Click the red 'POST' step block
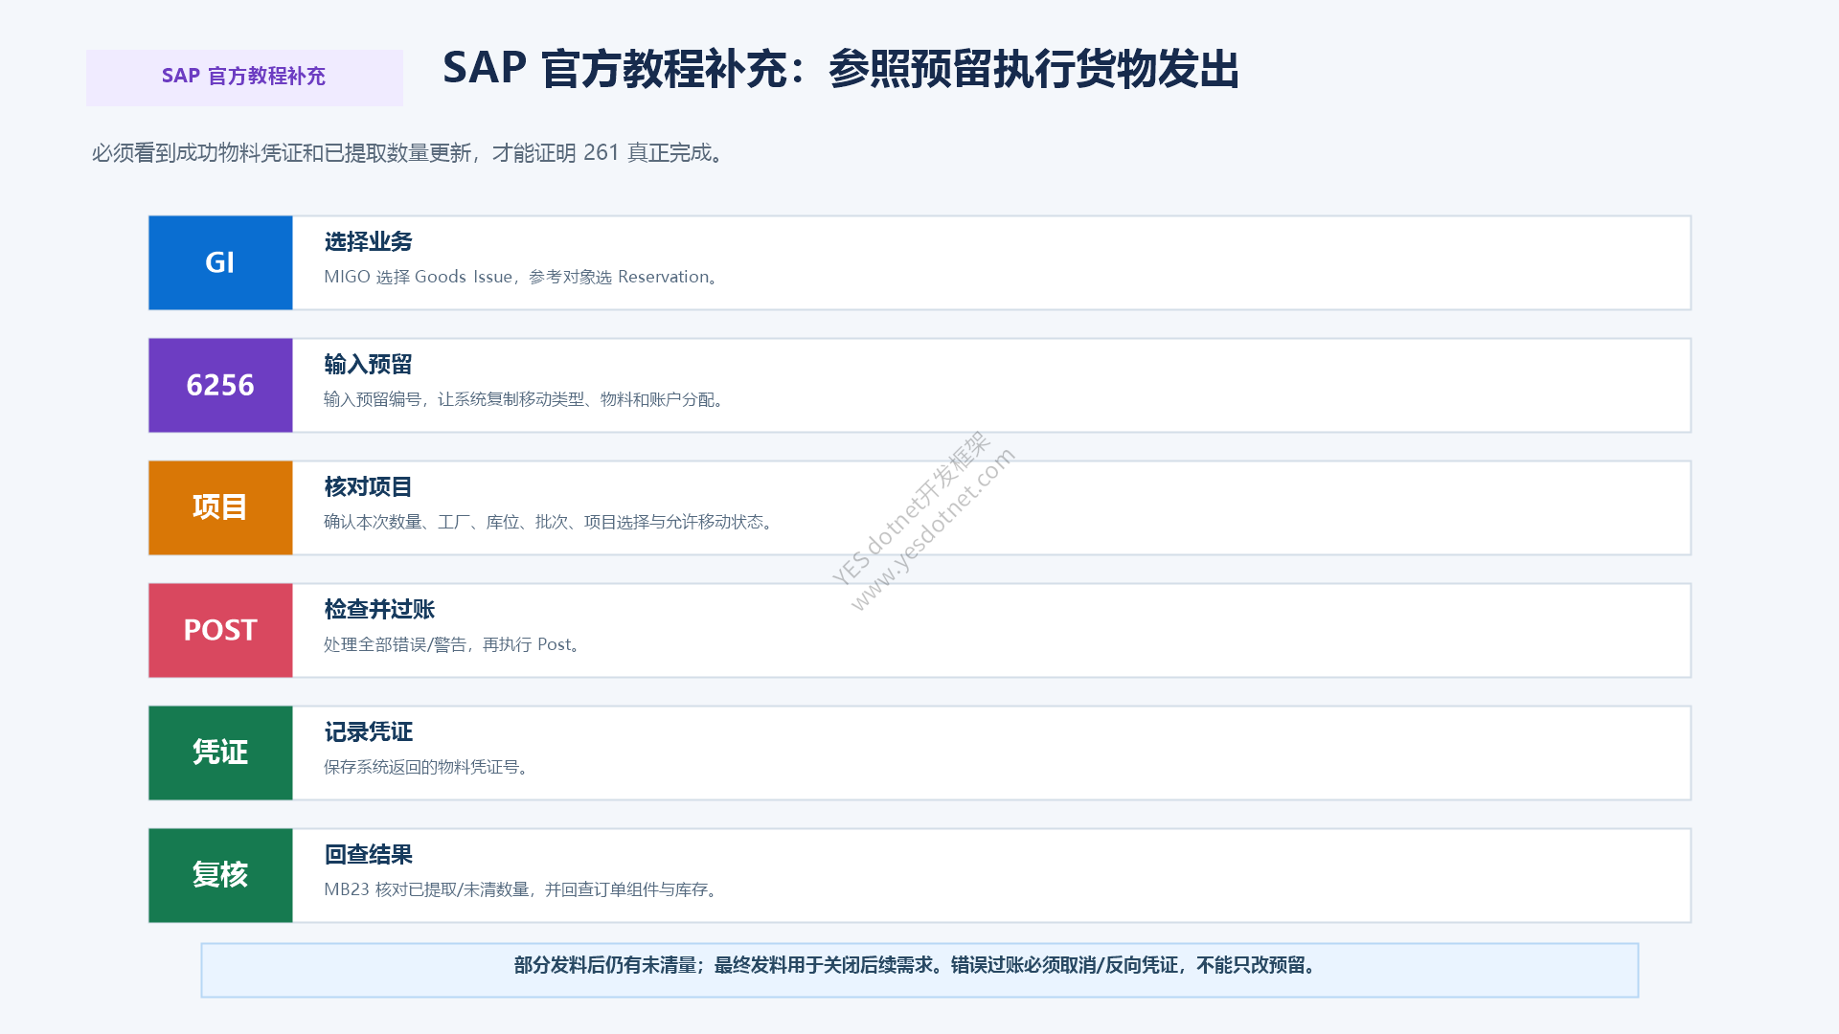 pyautogui.click(x=220, y=630)
